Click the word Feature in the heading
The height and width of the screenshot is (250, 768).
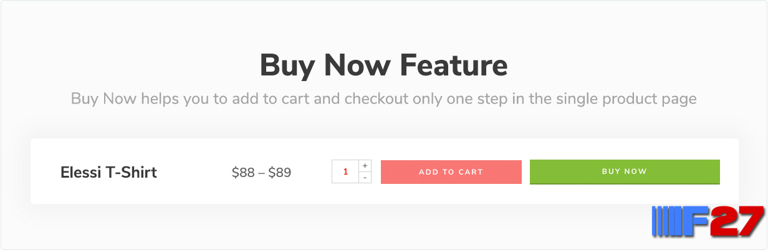click(x=454, y=65)
